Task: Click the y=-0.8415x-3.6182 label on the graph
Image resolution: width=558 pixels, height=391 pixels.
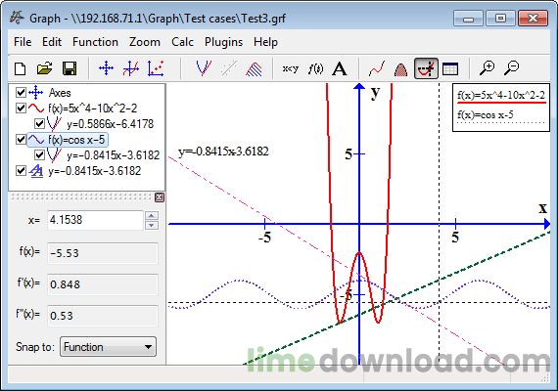Action: 223,152
